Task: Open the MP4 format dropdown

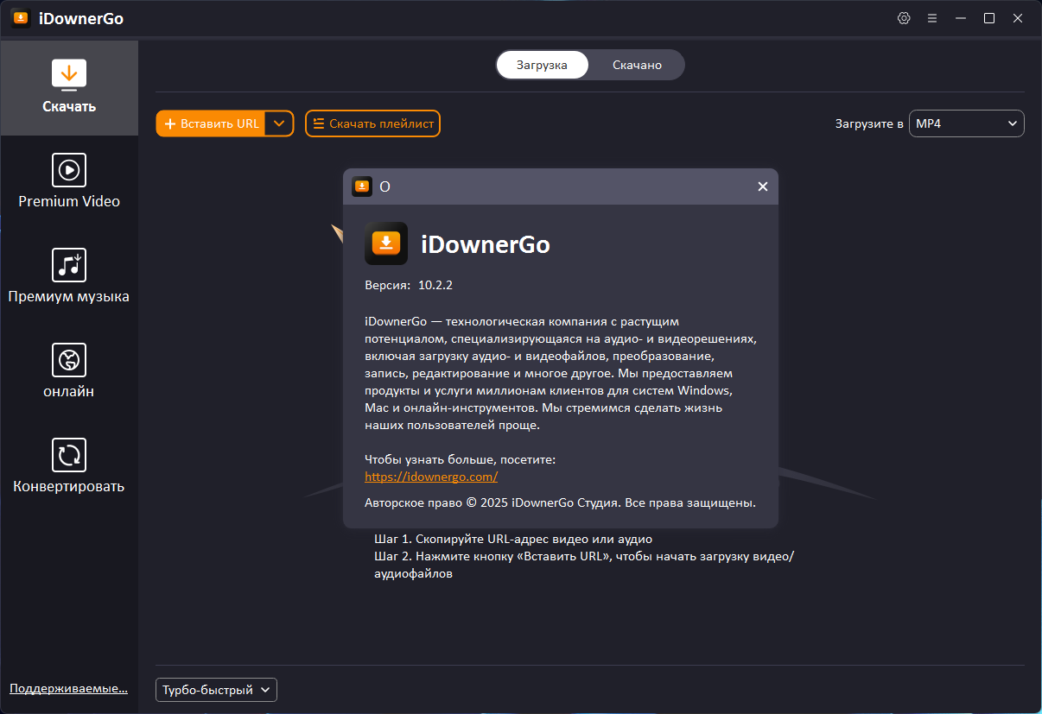Action: [x=966, y=123]
